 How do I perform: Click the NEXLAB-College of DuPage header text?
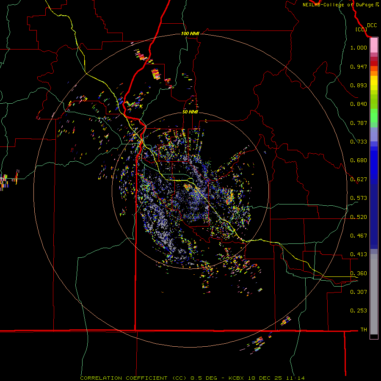[340, 5]
